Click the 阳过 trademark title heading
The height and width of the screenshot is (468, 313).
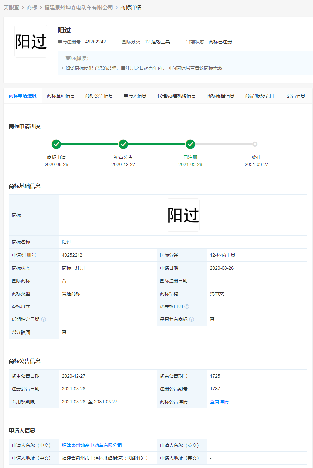(x=64, y=30)
